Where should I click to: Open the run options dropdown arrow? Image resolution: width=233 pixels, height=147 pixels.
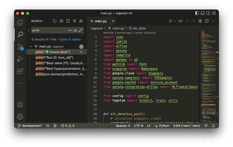pos(175,21)
